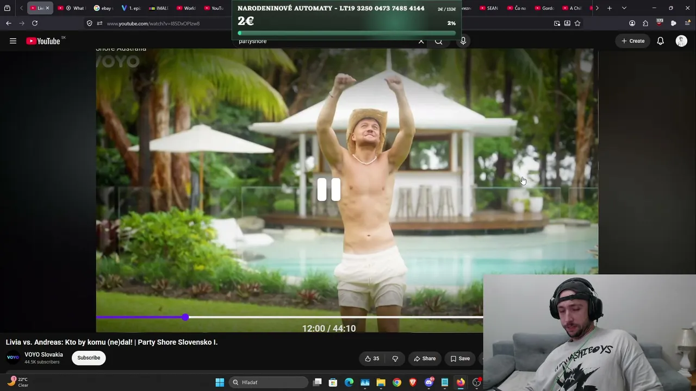Open Firefox recent browsing view button

(7, 8)
